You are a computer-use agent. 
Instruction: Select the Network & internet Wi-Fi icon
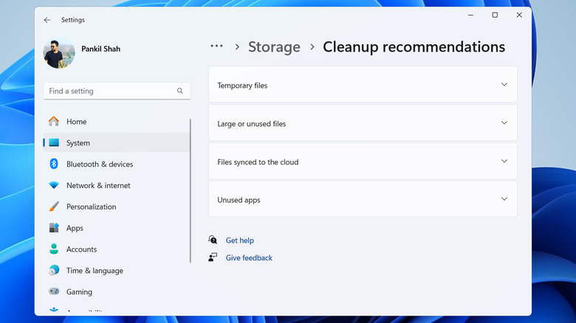[x=54, y=186]
